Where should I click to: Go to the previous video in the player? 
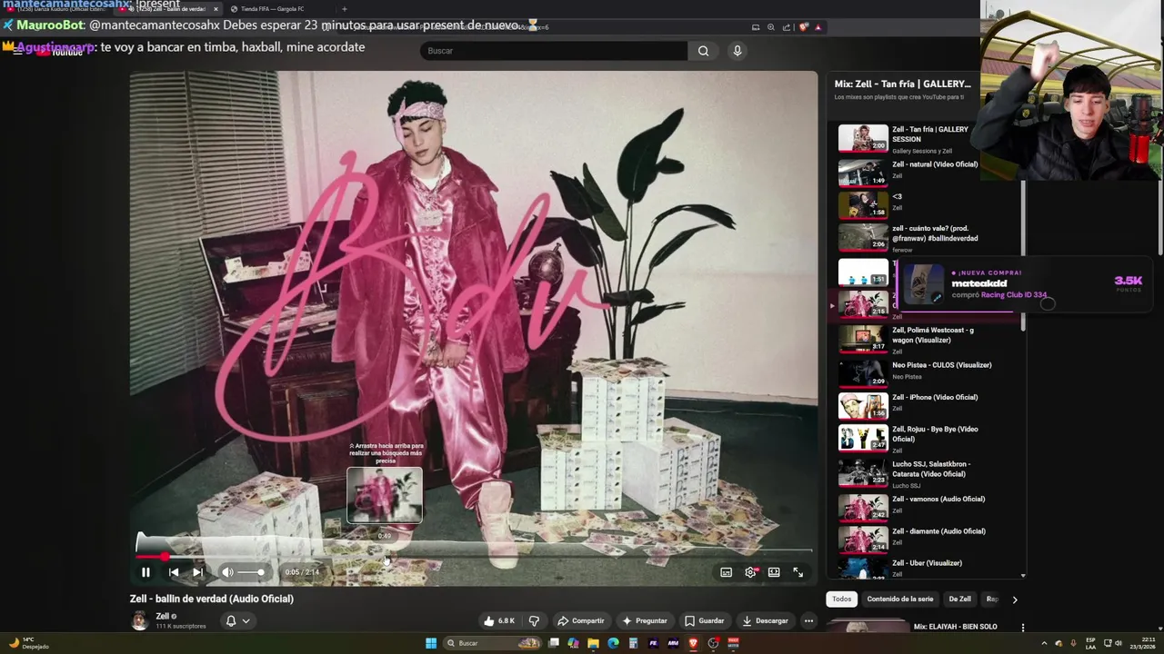click(174, 572)
